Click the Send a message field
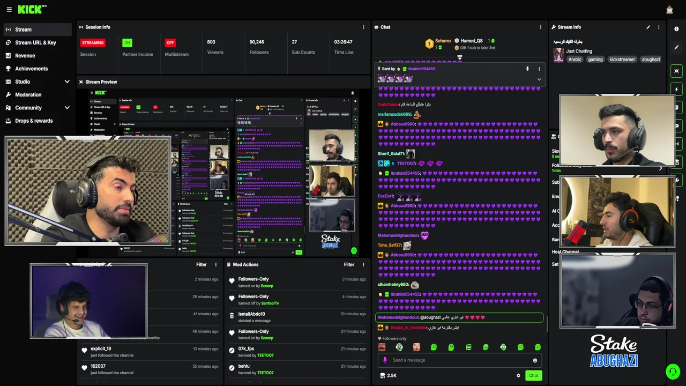This screenshot has height=386, width=686. coord(460,360)
